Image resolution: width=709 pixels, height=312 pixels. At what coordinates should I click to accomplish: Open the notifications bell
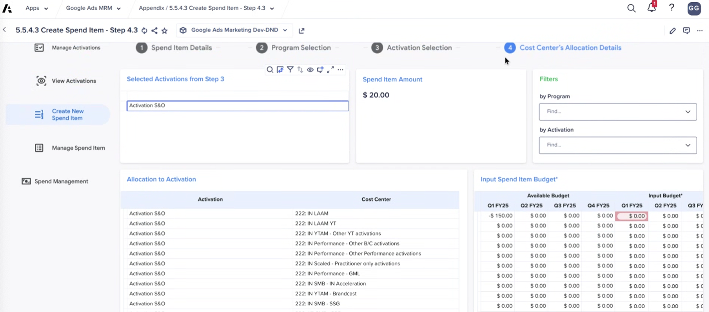(x=652, y=7)
